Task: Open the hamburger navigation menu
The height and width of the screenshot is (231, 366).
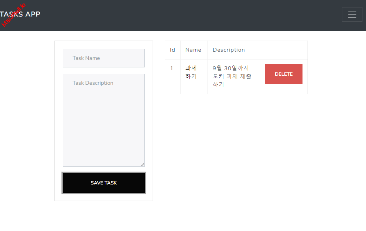Action: (352, 15)
